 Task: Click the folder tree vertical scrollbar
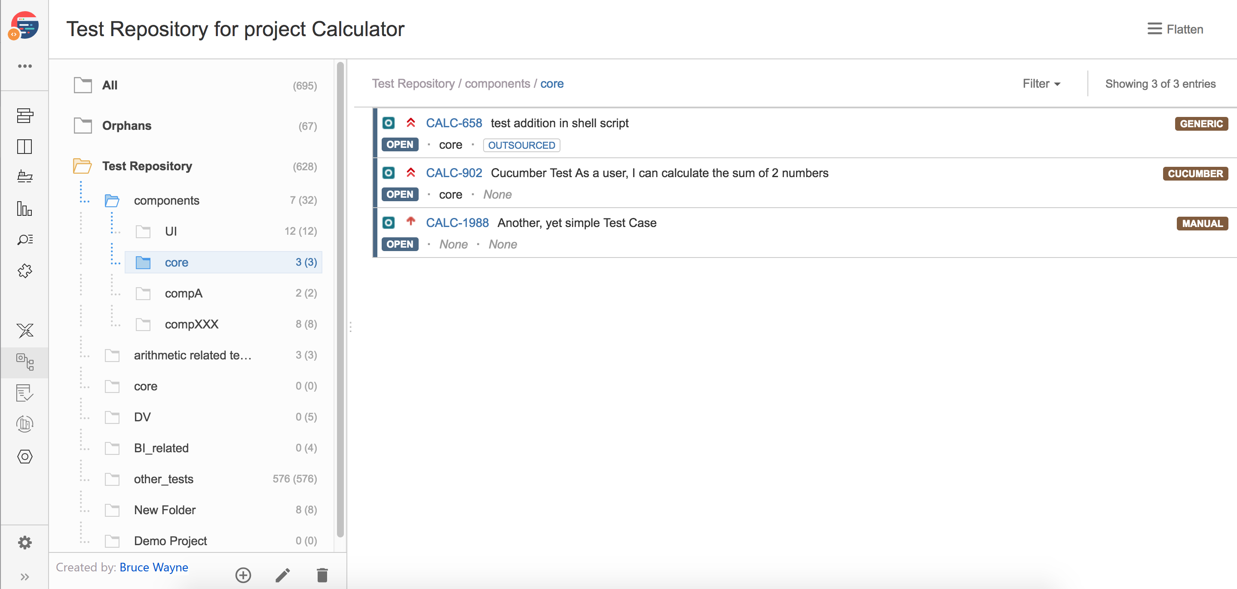coord(340,299)
